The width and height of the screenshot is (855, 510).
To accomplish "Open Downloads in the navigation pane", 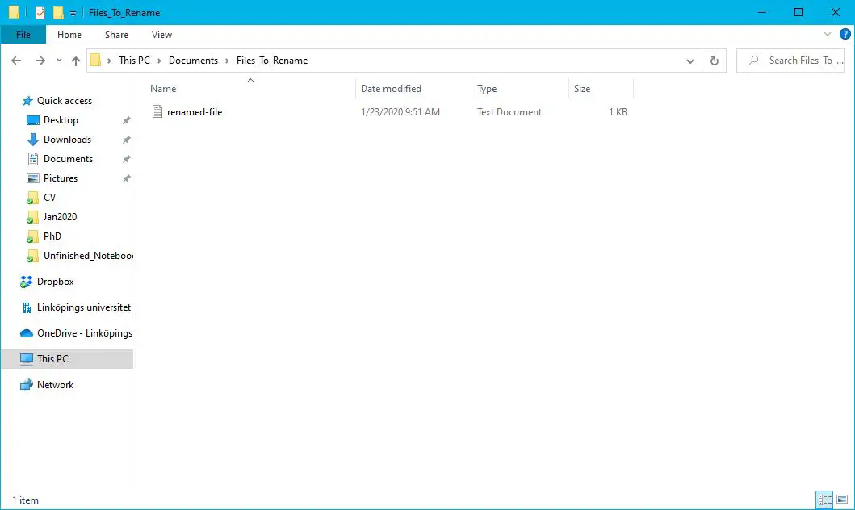I will (x=67, y=140).
